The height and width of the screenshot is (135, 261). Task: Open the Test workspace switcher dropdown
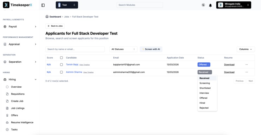(x=67, y=5)
